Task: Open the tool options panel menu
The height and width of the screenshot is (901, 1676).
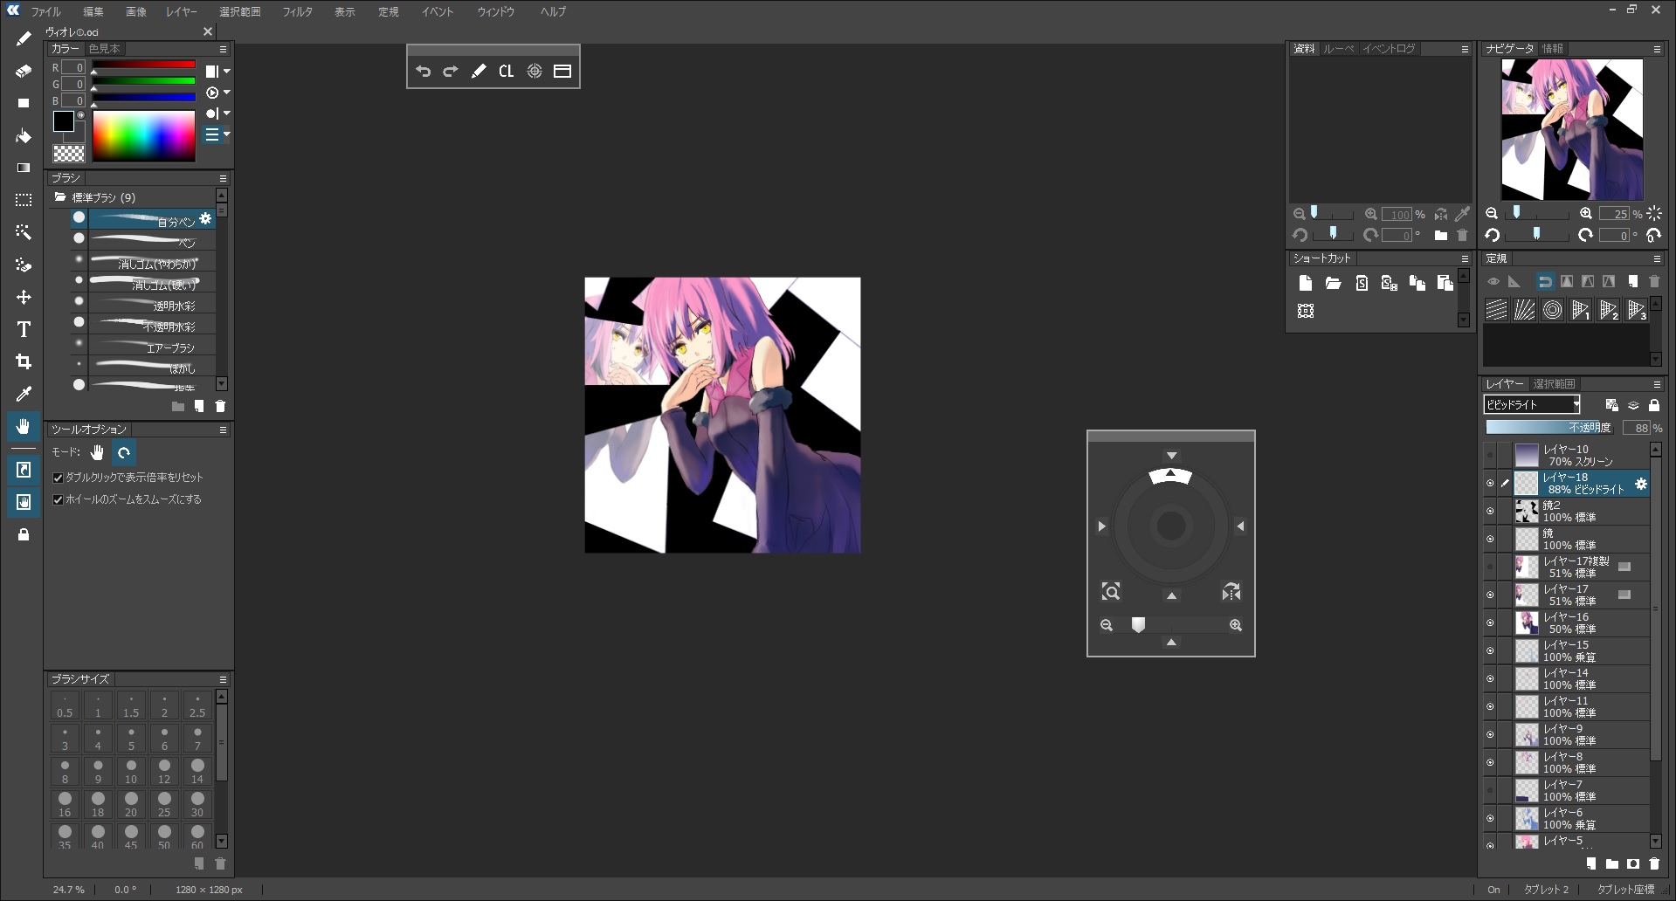Action: pyautogui.click(x=223, y=430)
